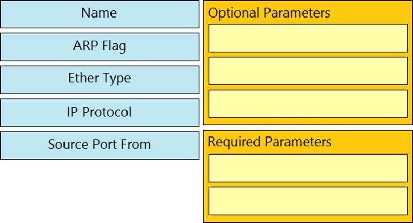Click the Optional Parameters heading
413x223 pixels.
269,13
